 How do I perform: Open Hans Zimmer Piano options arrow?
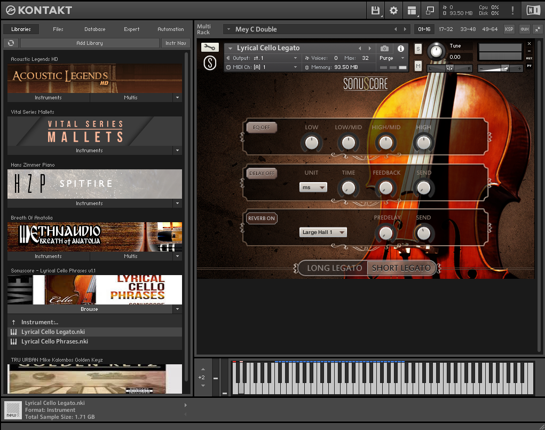[177, 203]
